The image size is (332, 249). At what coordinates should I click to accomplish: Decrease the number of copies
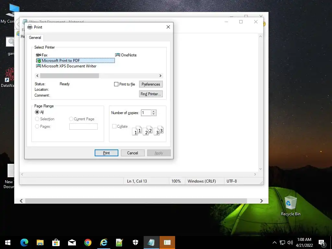[154, 114]
